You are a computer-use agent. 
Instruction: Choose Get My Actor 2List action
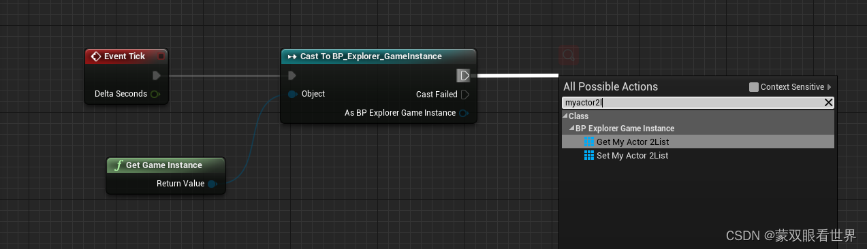697,142
